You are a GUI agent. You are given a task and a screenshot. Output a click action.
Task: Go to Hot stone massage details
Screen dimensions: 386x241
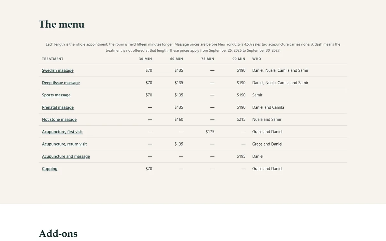pos(59,120)
